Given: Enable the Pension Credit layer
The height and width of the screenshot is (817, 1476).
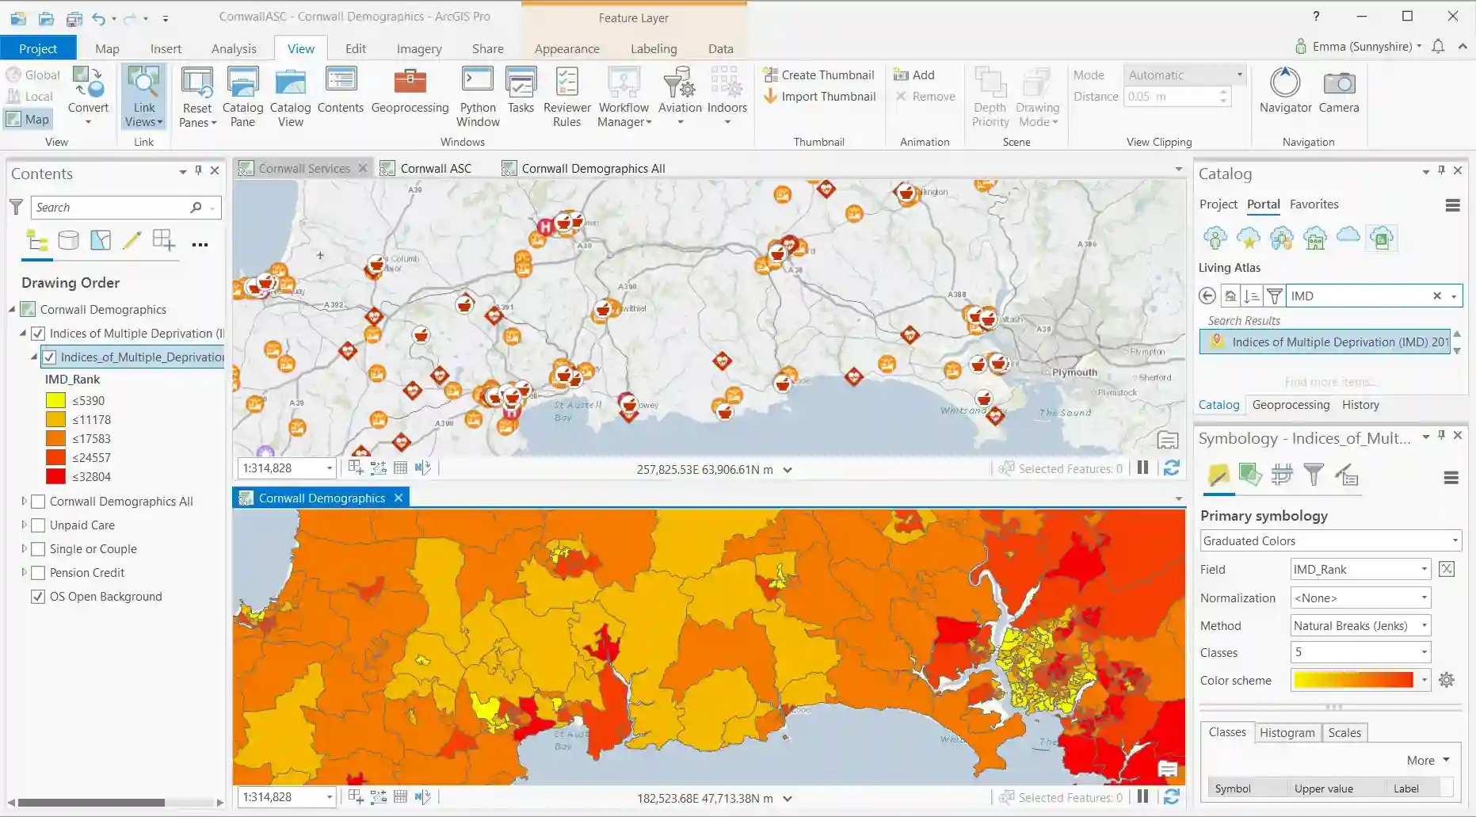Looking at the screenshot, I should (x=38, y=572).
